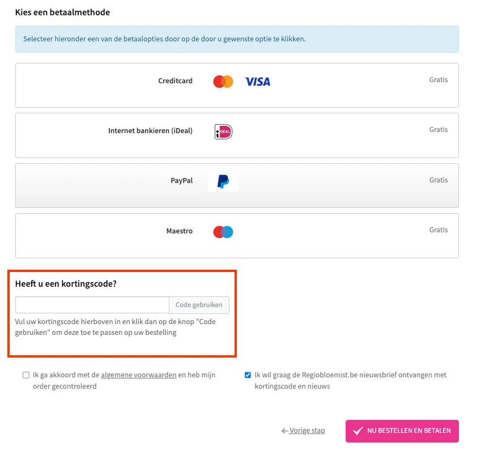Click the Mastercard icon on Creditcard row

222,81
